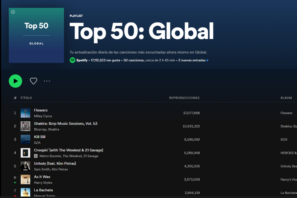The width and height of the screenshot is (297, 198).
Task: Open the Spotify profile link
Action: (82, 60)
